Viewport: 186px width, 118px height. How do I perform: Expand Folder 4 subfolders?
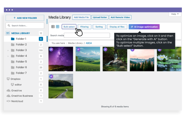pyautogui.click(x=8, y=56)
